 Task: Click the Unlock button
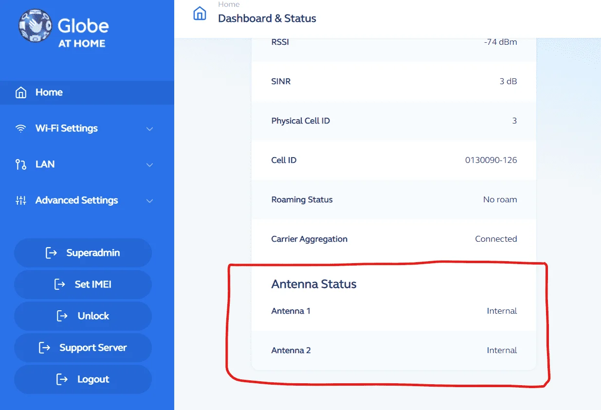pos(83,316)
